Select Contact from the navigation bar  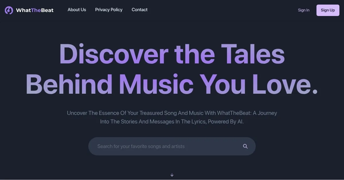139,10
